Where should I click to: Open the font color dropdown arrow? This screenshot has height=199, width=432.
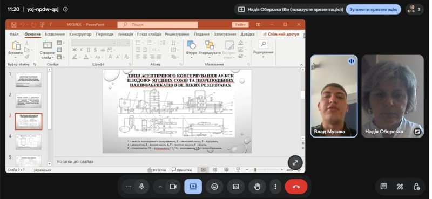[x=91, y=57]
